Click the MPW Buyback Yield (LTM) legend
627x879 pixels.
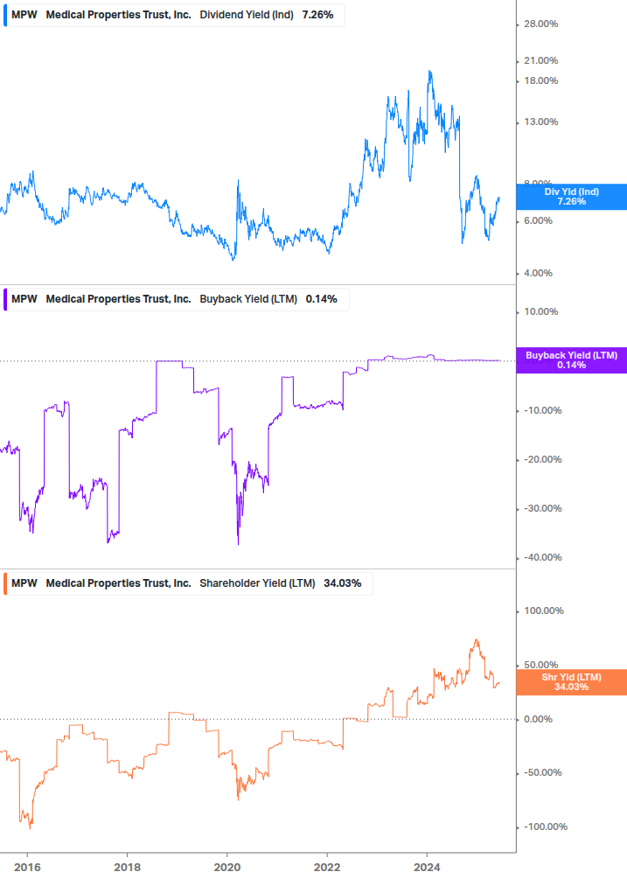click(176, 299)
